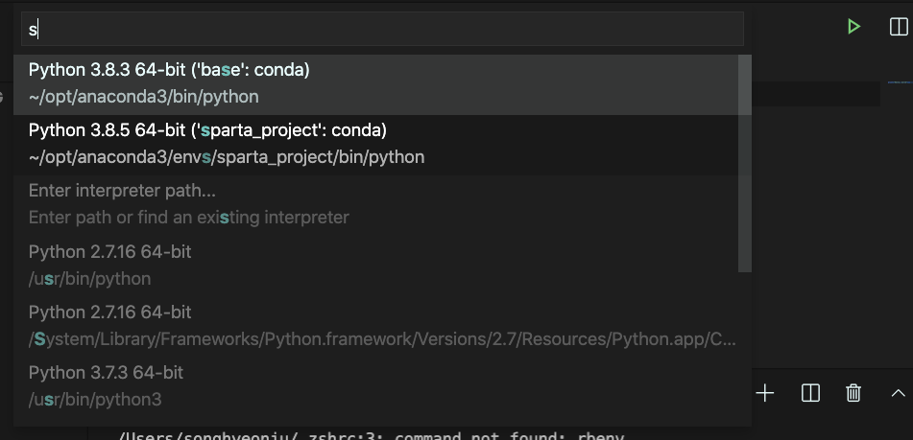The width and height of the screenshot is (913, 440).
Task: Select Python 3.8.3 64-bit base conda interpreter
Action: click(169, 70)
